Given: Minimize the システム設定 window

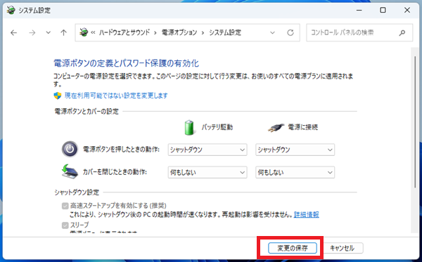Looking at the screenshot, I should tap(359, 11).
